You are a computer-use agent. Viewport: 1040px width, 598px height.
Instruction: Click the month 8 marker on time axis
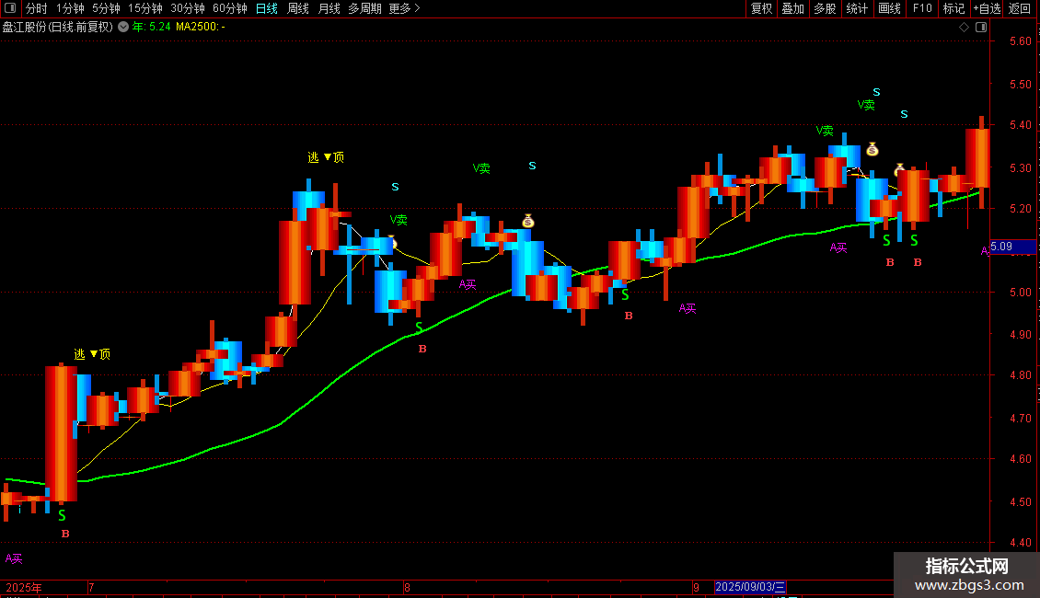[407, 587]
